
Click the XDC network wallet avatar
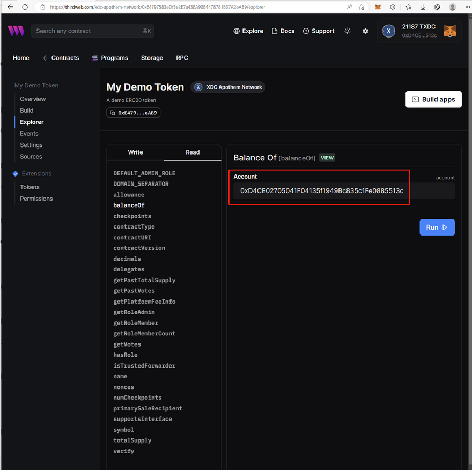(388, 31)
